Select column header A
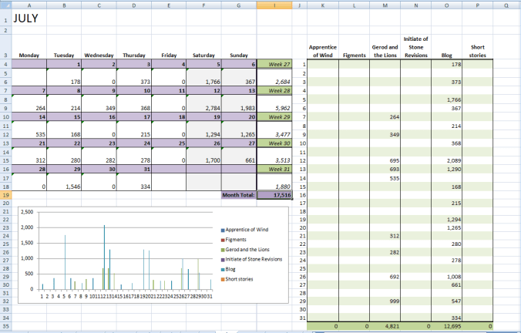521x333 pixels. click(29, 5)
